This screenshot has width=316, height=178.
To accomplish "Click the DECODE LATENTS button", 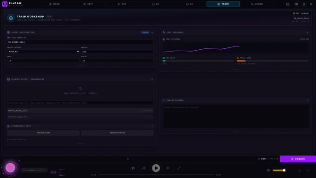I will pos(117,132).
